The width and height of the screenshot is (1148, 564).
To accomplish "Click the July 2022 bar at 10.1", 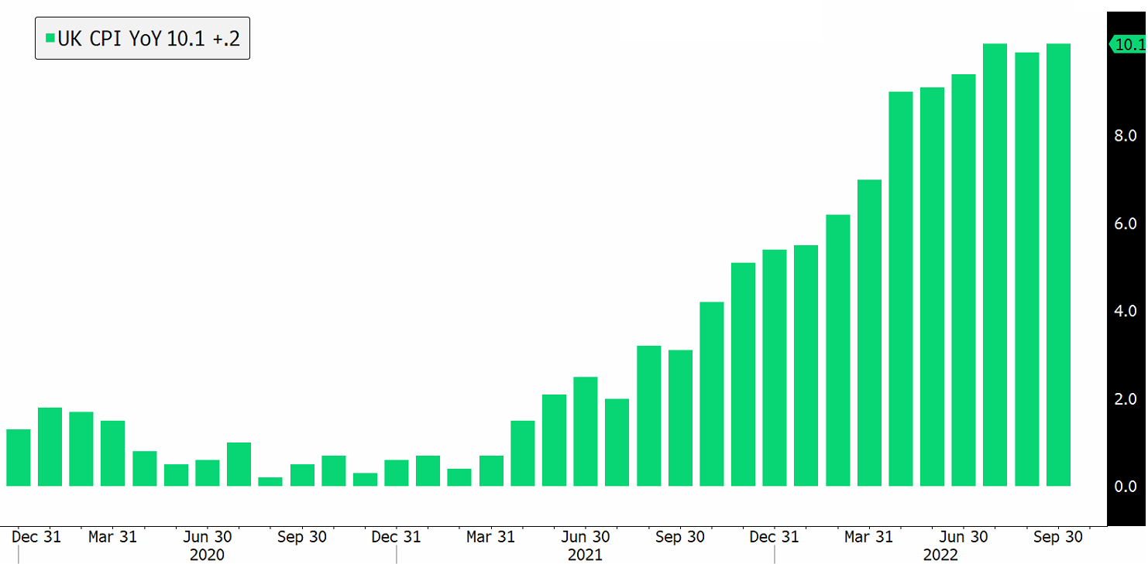I will 995,265.
